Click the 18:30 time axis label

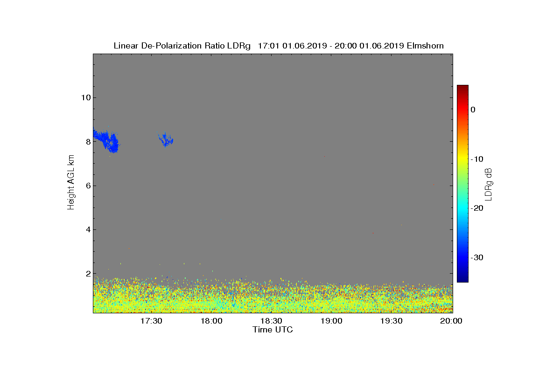[272, 321]
